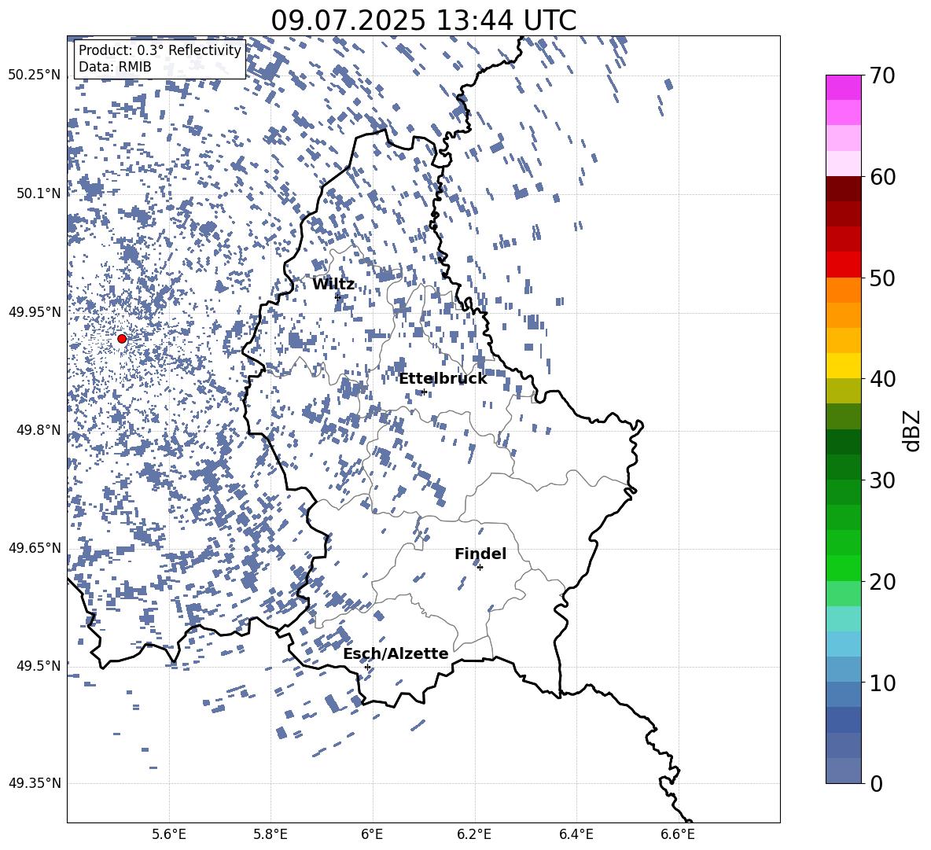Click the 5.8°E longitude label
This screenshot has height=850, width=931.
tap(270, 834)
